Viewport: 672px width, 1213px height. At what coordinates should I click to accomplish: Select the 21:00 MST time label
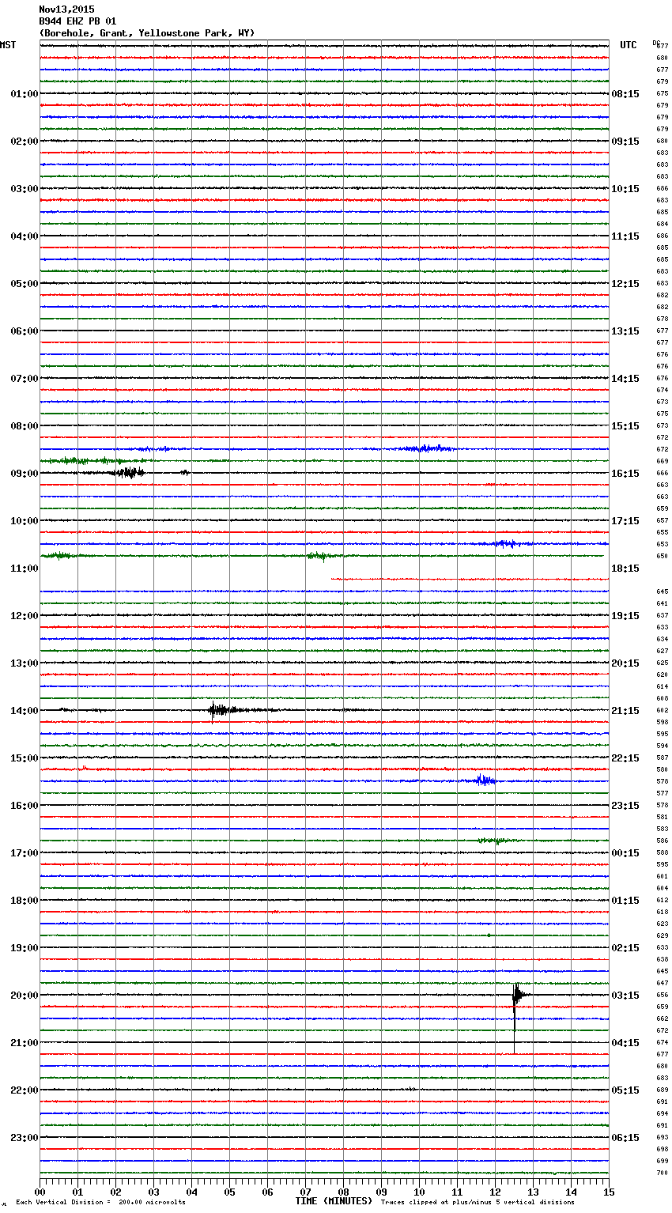pyautogui.click(x=25, y=1043)
